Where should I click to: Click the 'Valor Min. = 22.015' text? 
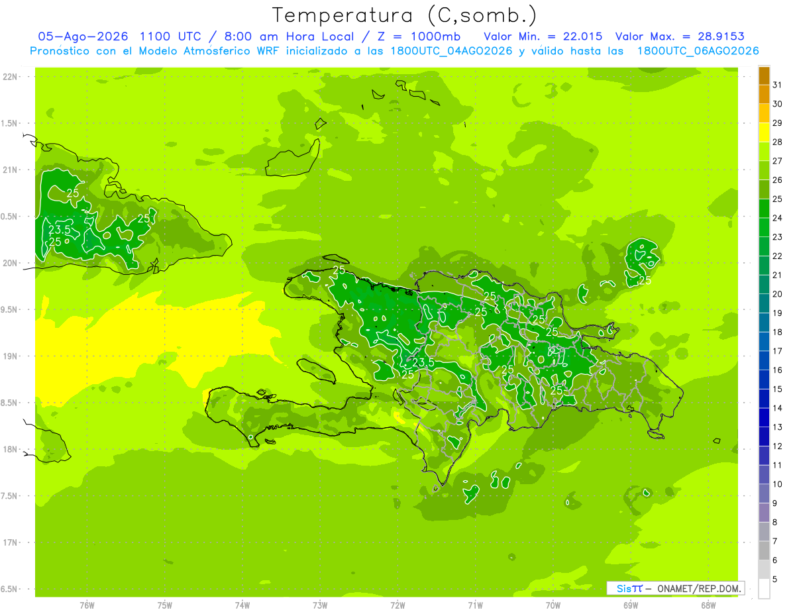(x=543, y=36)
